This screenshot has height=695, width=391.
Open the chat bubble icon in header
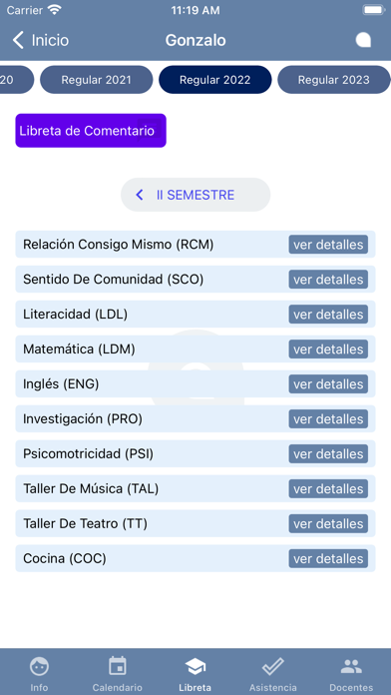363,40
